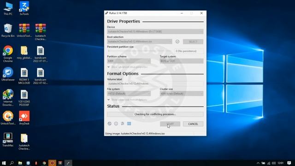Click the SELECT button
295x166 pixels.
(x=193, y=41)
